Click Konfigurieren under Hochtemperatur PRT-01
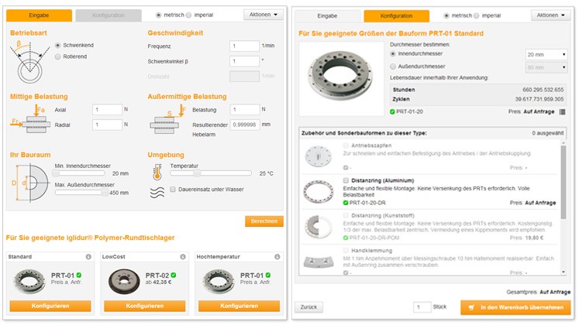The height and width of the screenshot is (325, 579). 240,306
